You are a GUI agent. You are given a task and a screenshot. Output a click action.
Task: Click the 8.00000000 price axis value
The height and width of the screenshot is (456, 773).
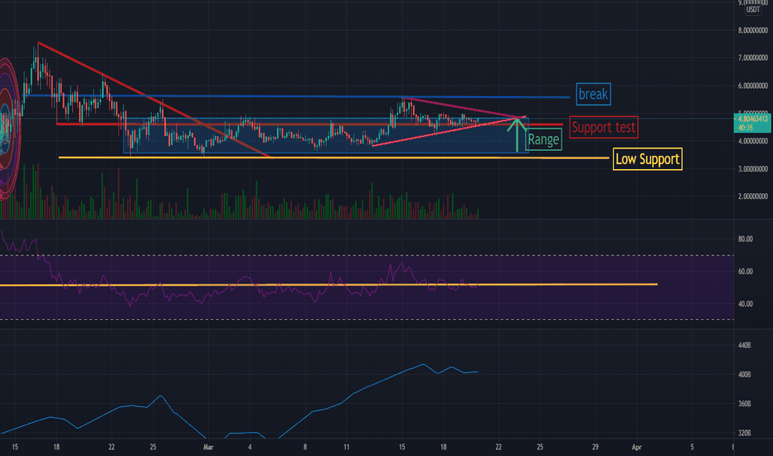point(753,31)
